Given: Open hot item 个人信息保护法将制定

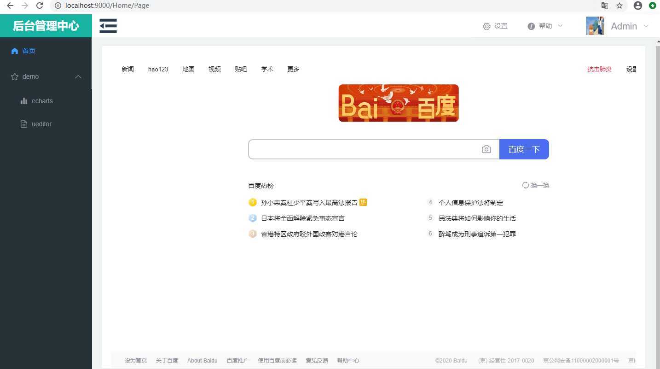Looking at the screenshot, I should tap(470, 203).
